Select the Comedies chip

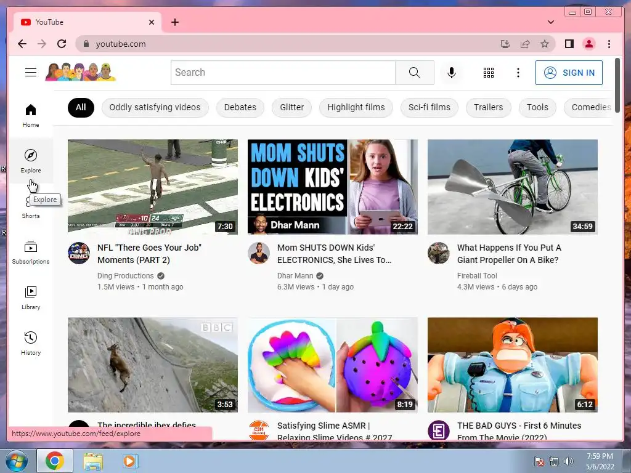[588, 107]
